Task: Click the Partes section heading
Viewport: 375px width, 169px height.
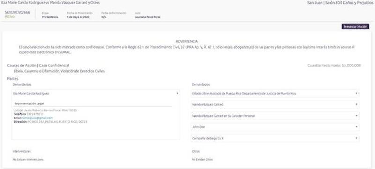Action: coord(13,78)
